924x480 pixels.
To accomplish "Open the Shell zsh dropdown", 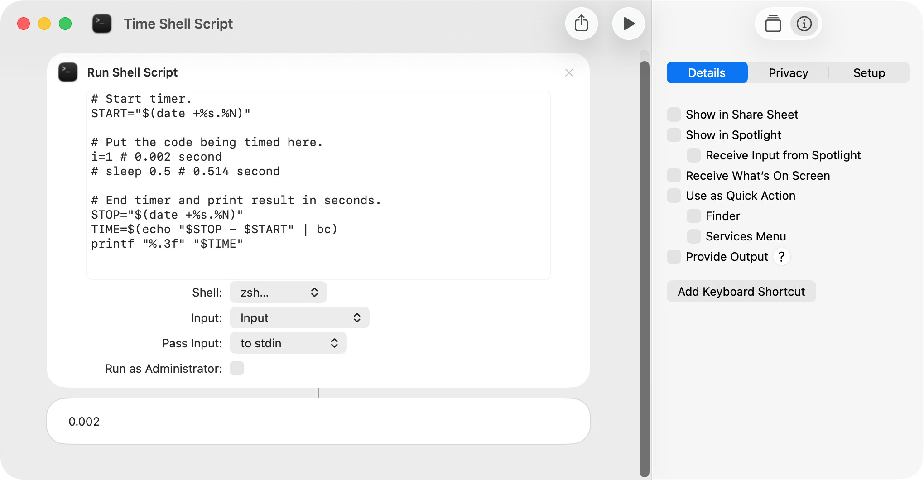I will (278, 293).
